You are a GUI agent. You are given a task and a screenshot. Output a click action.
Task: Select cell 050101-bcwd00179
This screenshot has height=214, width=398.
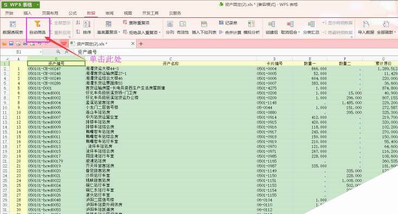(56, 161)
